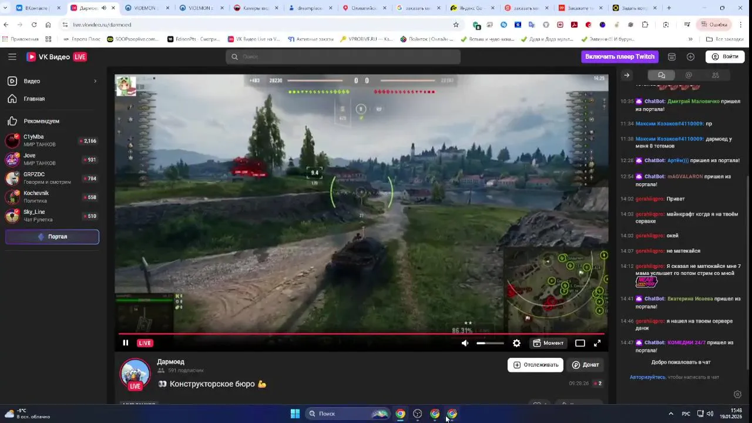Open Chrome three-dot menu
752x423 pixels.
click(741, 25)
